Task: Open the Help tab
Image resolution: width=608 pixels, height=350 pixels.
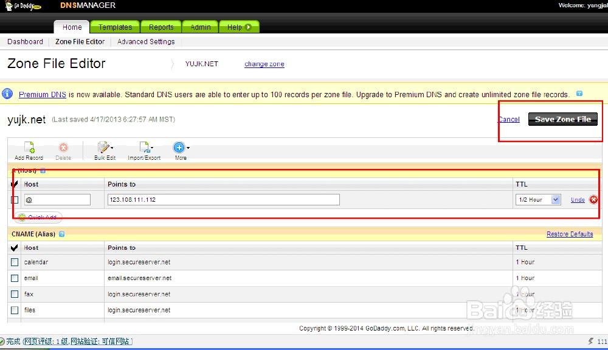Action: [239, 27]
